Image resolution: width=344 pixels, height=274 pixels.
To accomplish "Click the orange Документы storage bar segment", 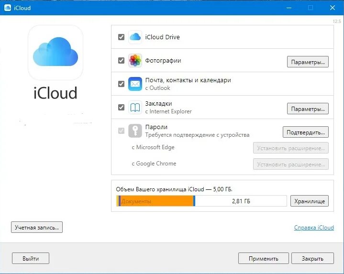I will click(x=156, y=201).
